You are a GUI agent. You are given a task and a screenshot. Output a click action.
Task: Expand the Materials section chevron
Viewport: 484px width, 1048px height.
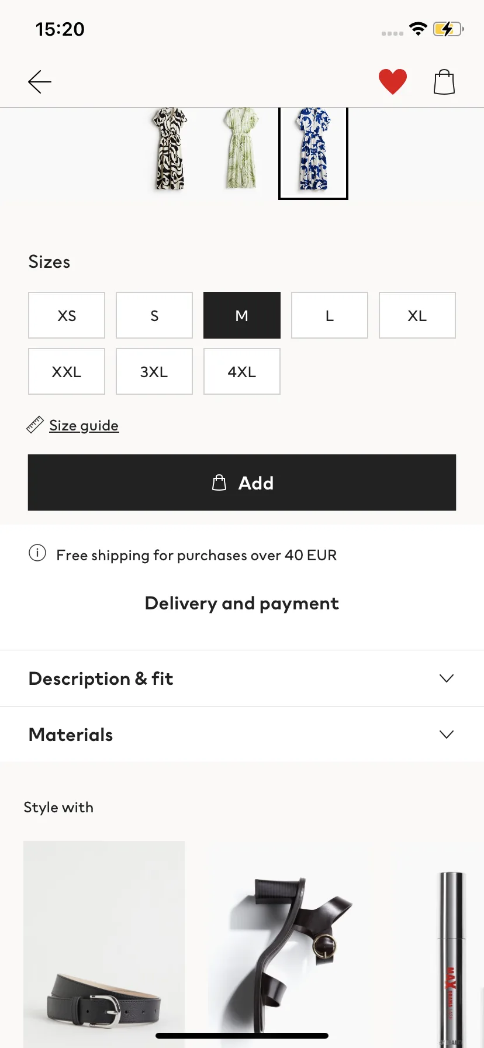[x=447, y=735]
